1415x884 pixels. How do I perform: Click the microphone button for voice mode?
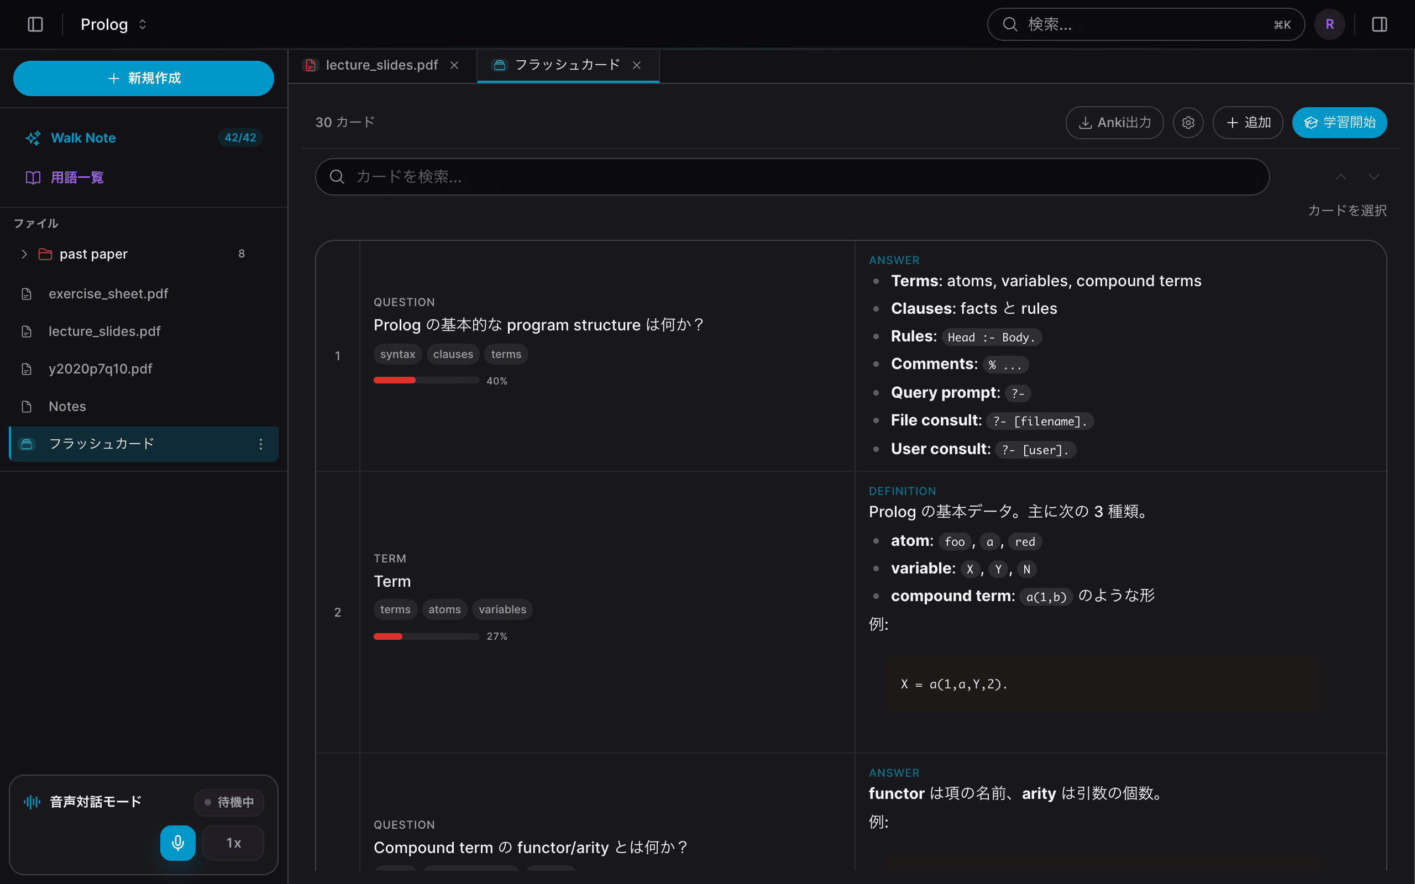pos(178,843)
